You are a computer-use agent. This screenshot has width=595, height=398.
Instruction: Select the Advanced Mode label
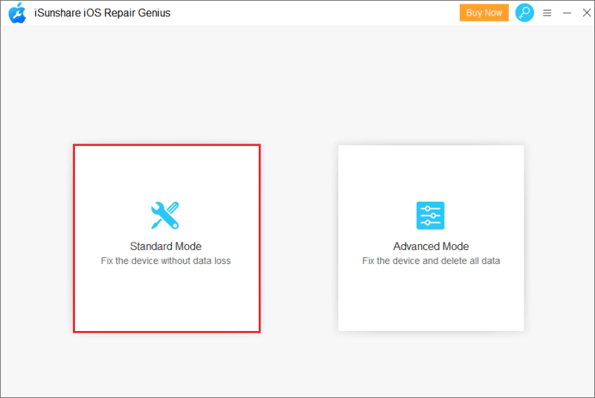(x=431, y=246)
